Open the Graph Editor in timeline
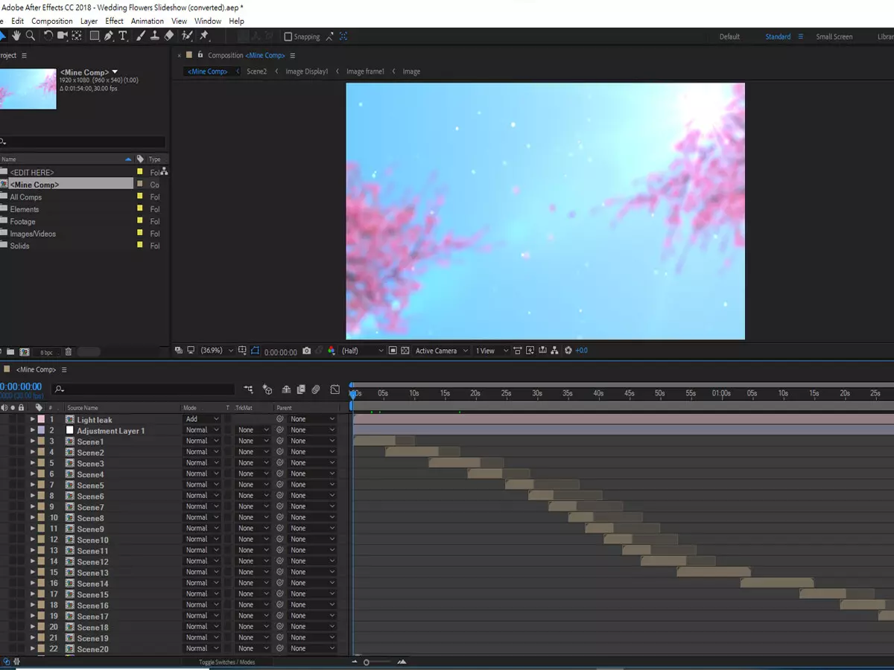Image resolution: width=894 pixels, height=670 pixels. (335, 389)
